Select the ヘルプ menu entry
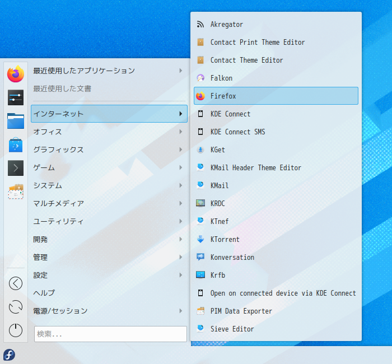392x364 pixels. tap(109, 293)
